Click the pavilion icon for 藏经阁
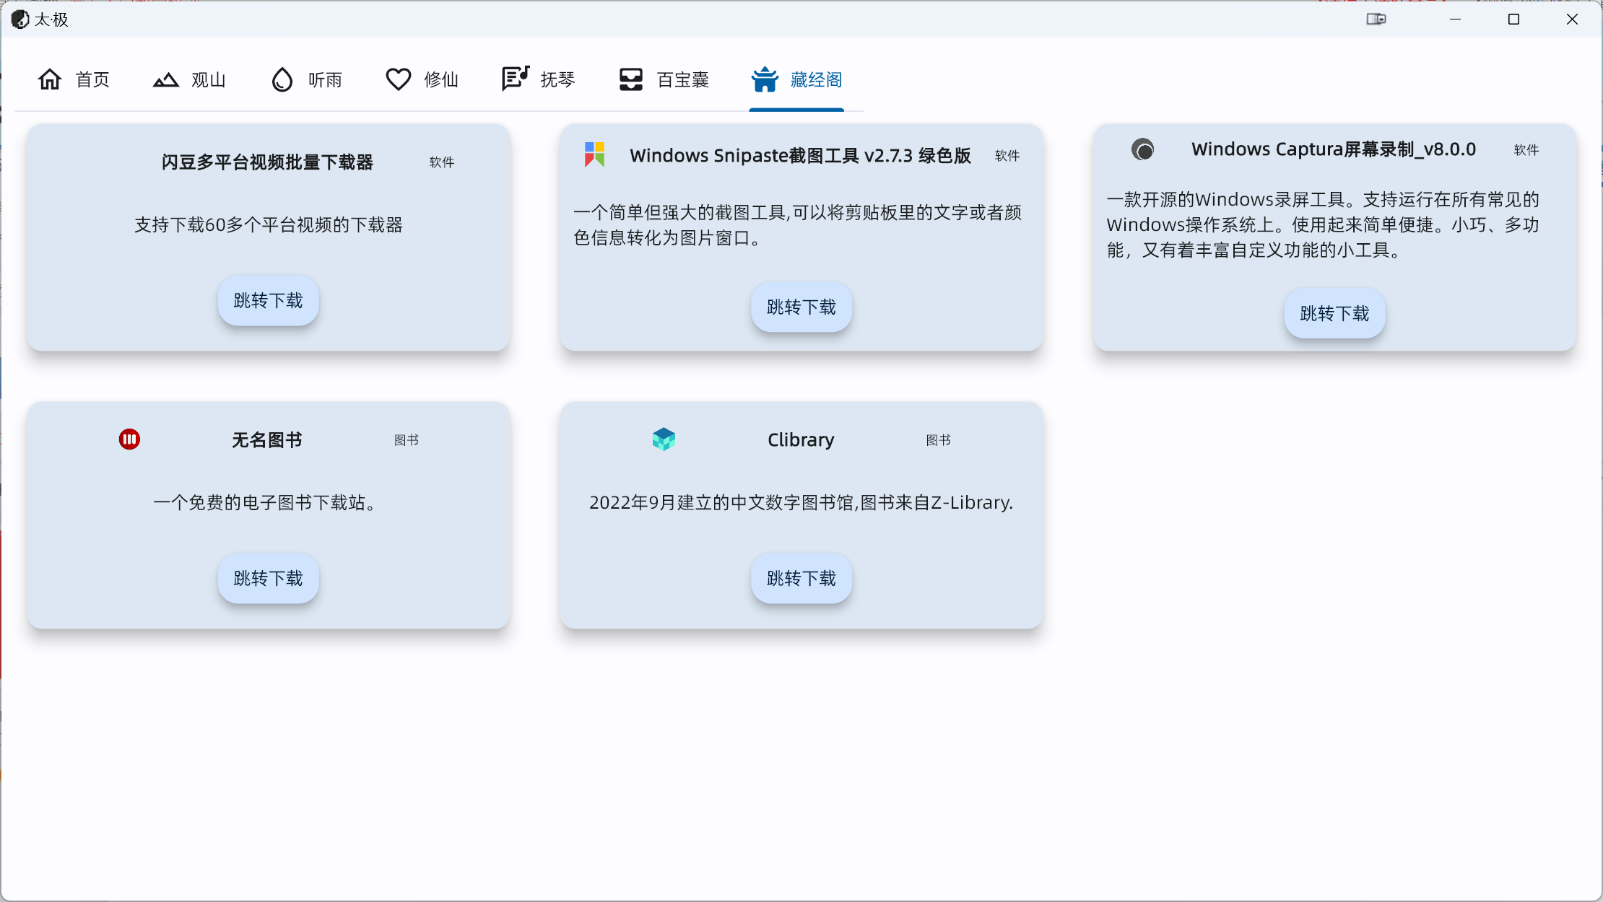 [764, 79]
